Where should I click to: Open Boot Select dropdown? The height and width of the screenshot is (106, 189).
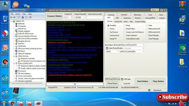click(x=129, y=45)
